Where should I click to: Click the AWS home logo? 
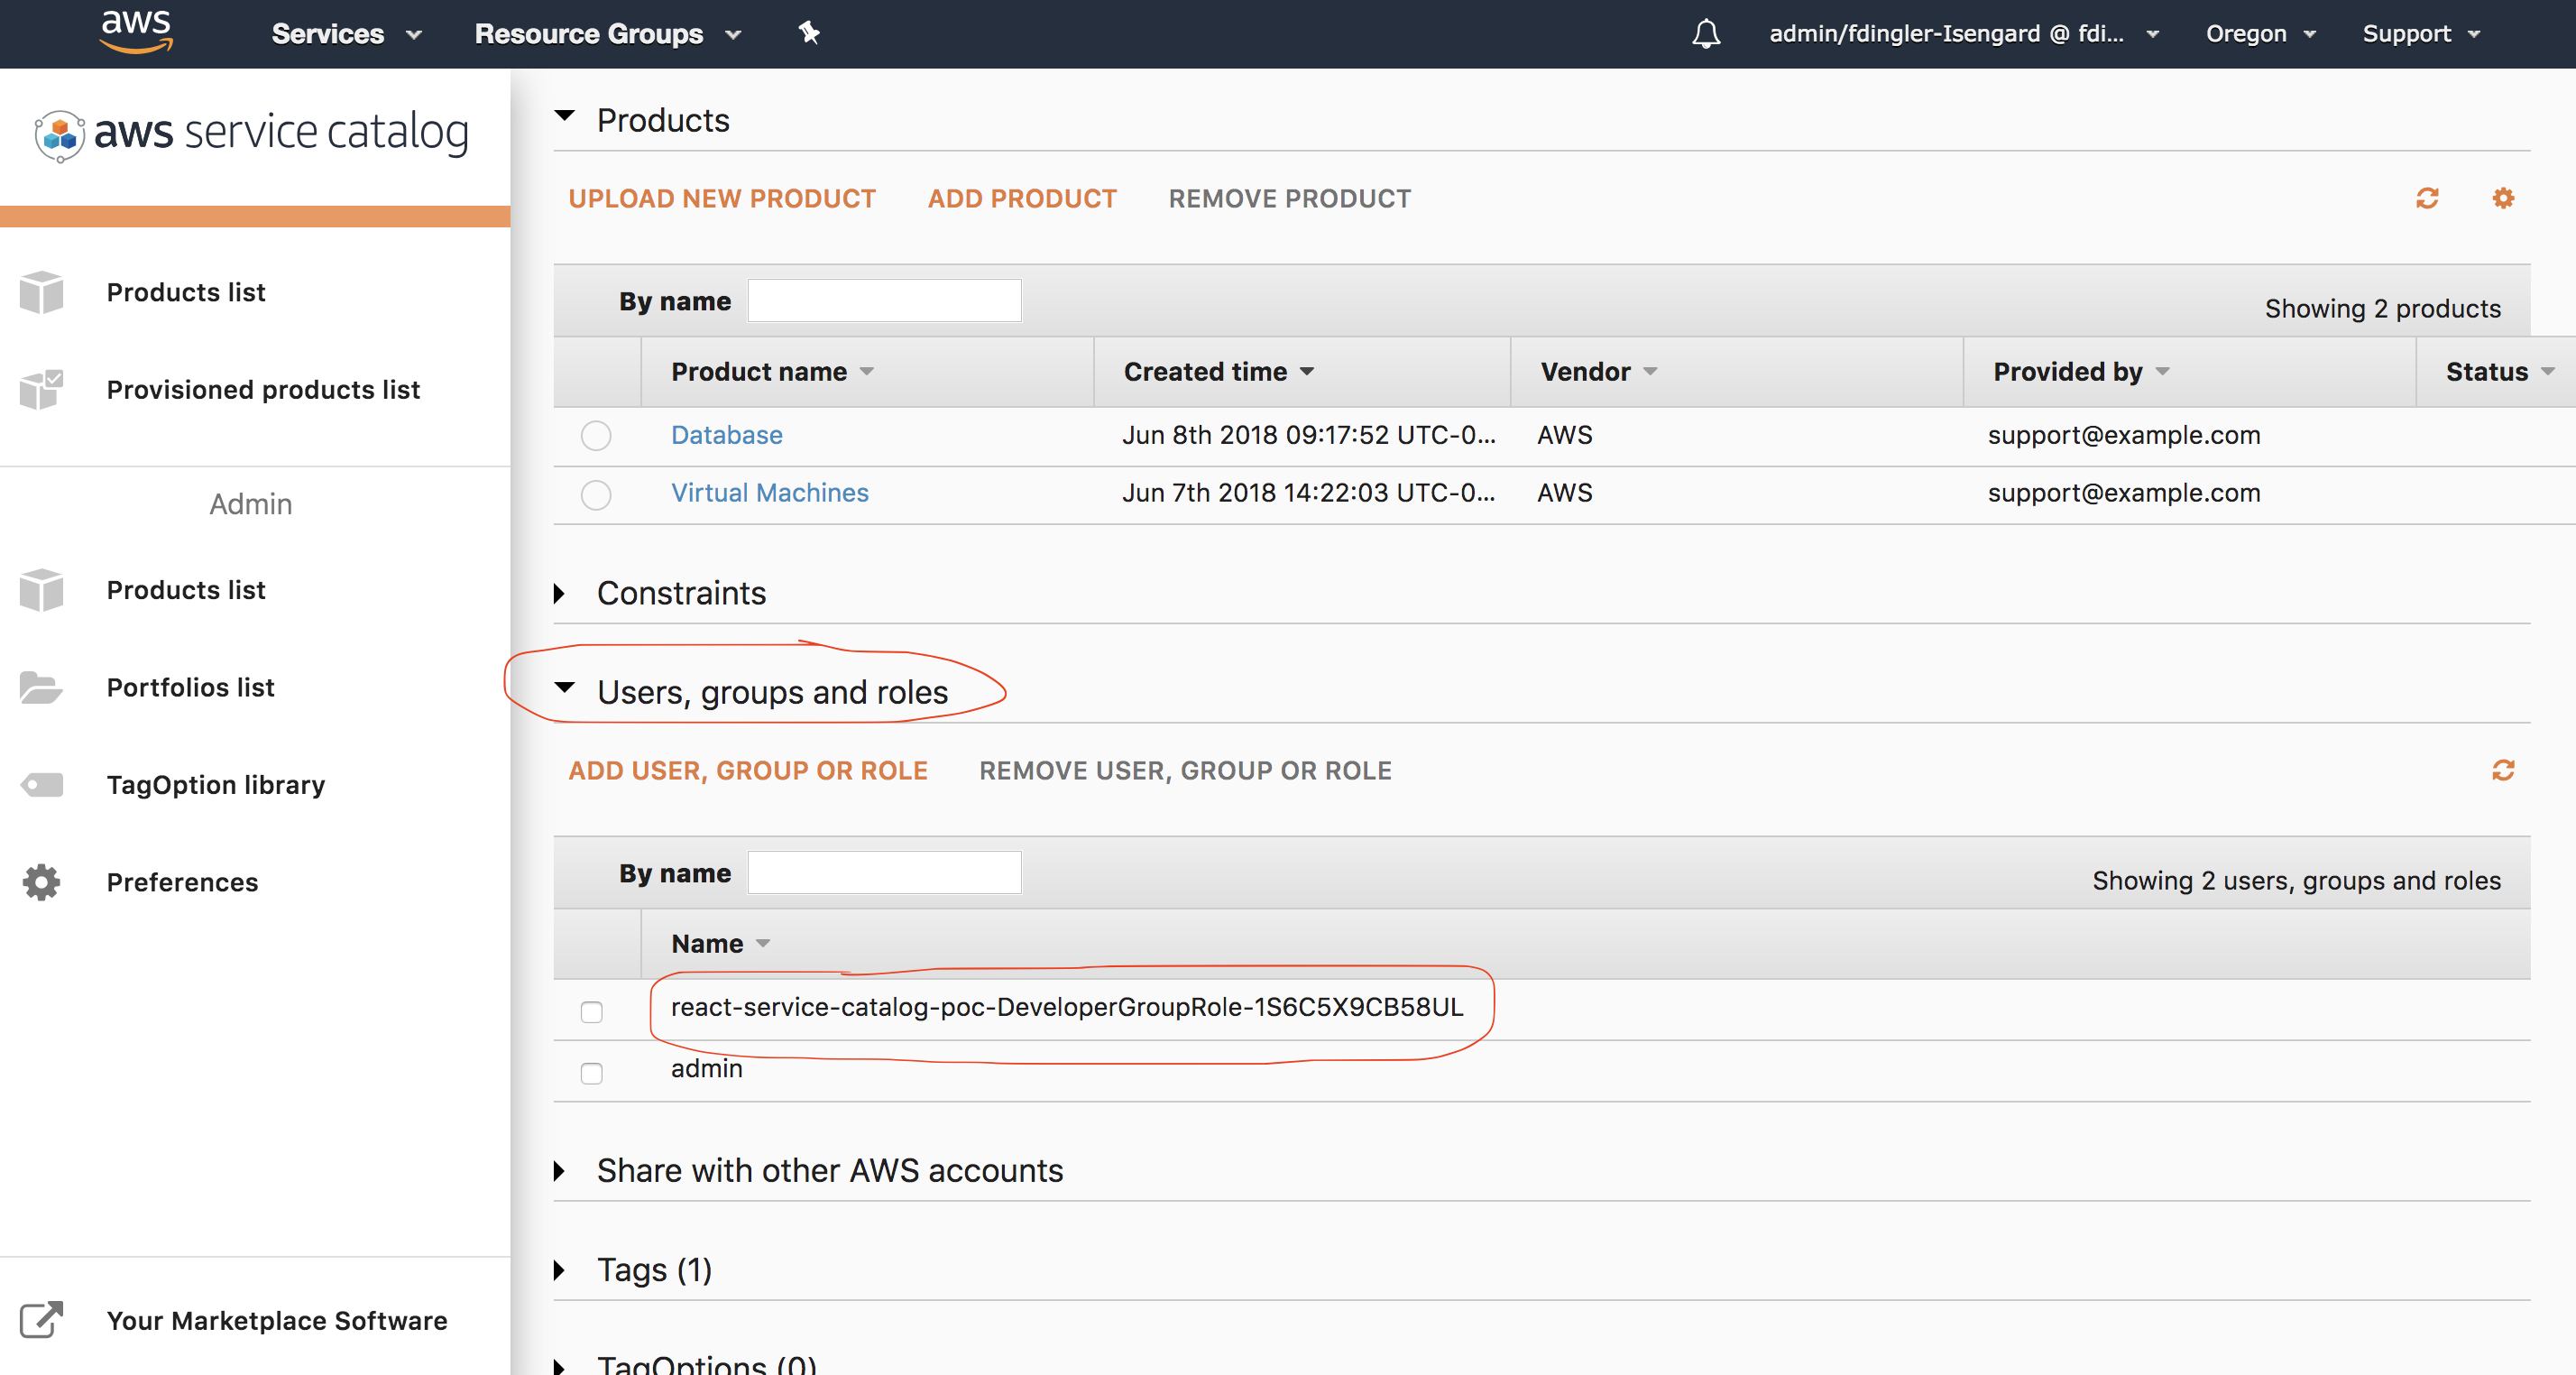coord(136,30)
